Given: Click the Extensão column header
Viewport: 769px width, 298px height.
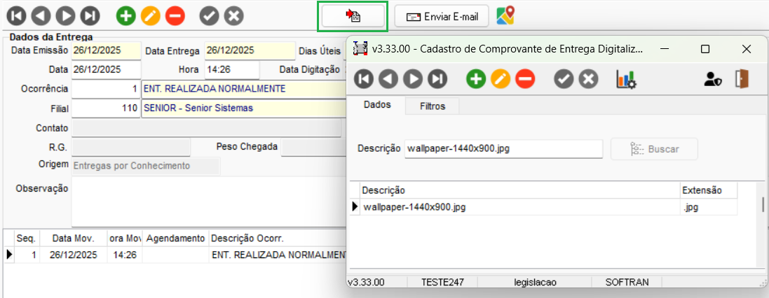Looking at the screenshot, I should point(709,190).
